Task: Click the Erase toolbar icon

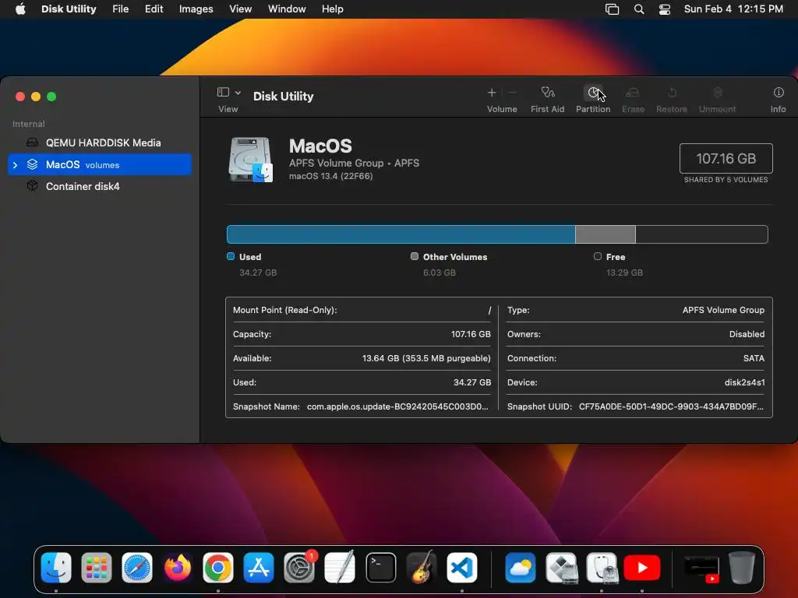Action: pyautogui.click(x=633, y=93)
